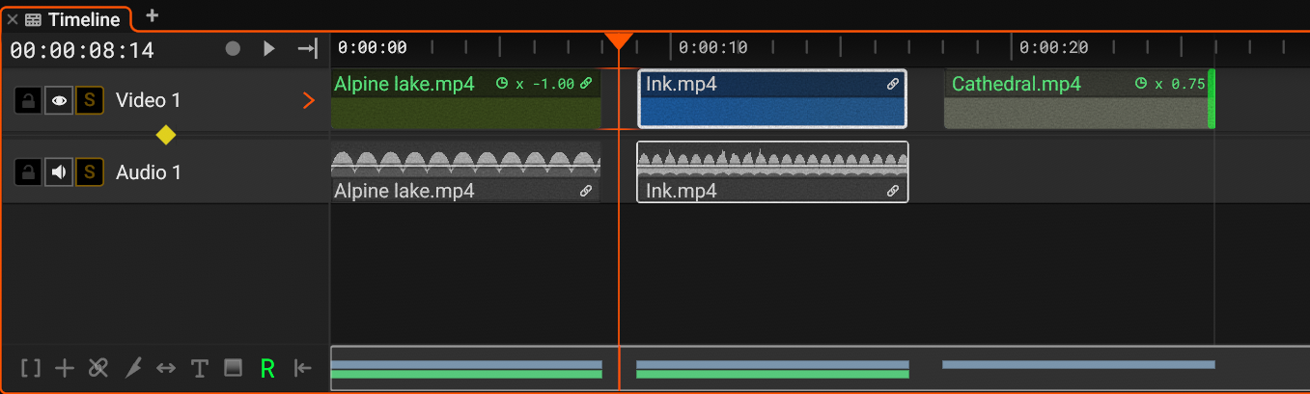Click speed clock icon on Alpine lake.mp4 clip
The width and height of the screenshot is (1310, 394).
tap(502, 84)
